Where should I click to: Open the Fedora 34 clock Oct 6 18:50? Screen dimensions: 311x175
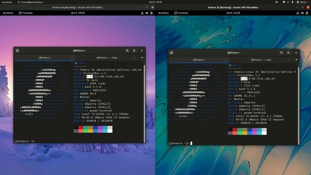(x=78, y=13)
